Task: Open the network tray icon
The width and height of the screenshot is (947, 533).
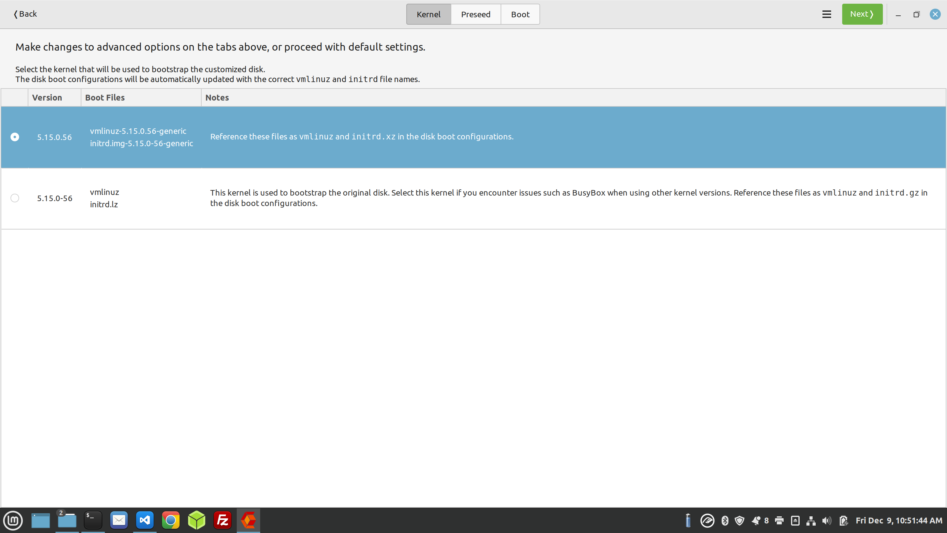Action: click(x=811, y=520)
